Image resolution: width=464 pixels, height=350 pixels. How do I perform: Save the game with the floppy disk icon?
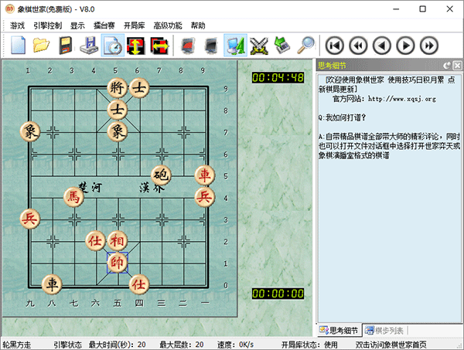(x=66, y=46)
